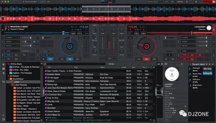216x123 pixels.
Task: Click the left deck SYNC button
Action: tap(78, 59)
